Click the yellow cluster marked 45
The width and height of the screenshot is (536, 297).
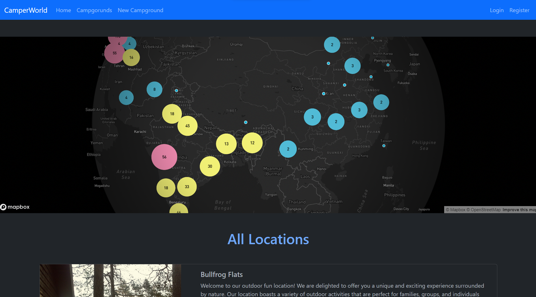[x=187, y=126]
